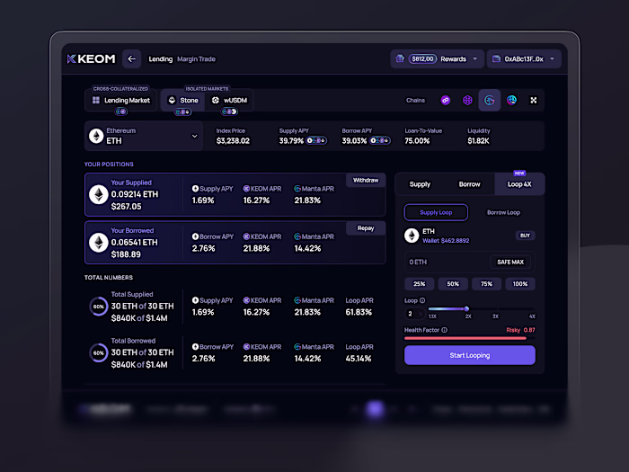This screenshot has width=629, height=472.
Task: Click the ETH icon in Your Supplied card
Action: pyautogui.click(x=99, y=195)
